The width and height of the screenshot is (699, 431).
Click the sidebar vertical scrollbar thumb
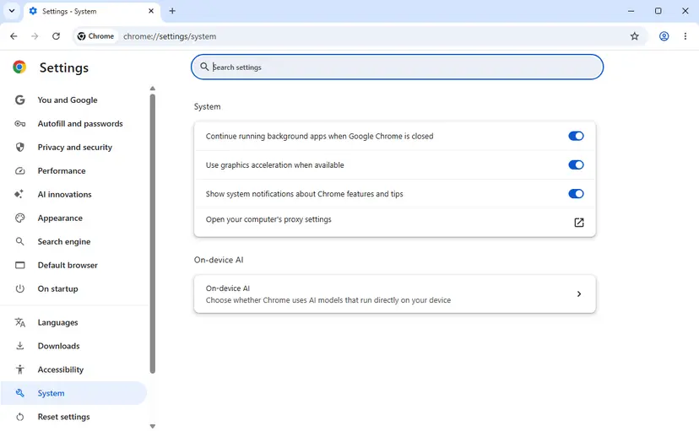153,234
